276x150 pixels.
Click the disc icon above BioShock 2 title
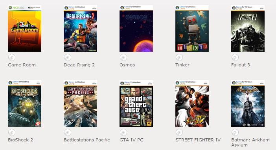[12, 132]
